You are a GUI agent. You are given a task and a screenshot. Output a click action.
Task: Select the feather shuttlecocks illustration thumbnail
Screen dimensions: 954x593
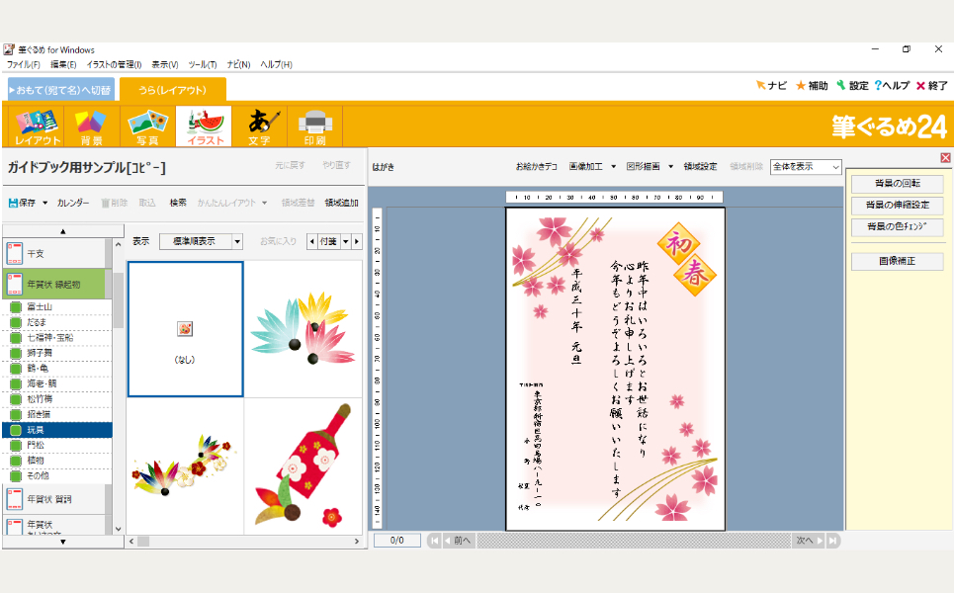pos(303,329)
